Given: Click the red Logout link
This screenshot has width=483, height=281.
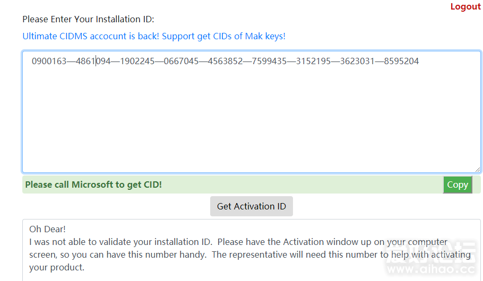Looking at the screenshot, I should click(x=465, y=6).
